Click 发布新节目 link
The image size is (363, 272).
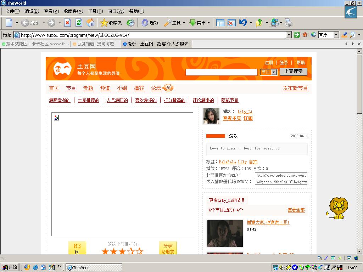click(x=295, y=88)
